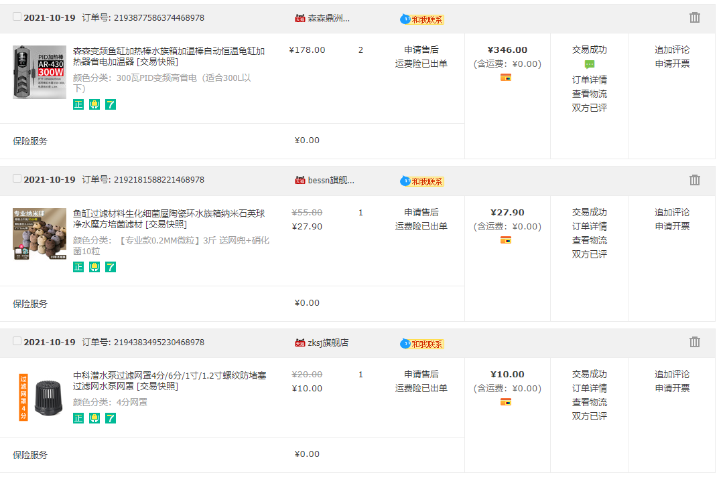
Task: Open the 中科潜水泵过滤网罩 product title
Action: tap(169, 381)
